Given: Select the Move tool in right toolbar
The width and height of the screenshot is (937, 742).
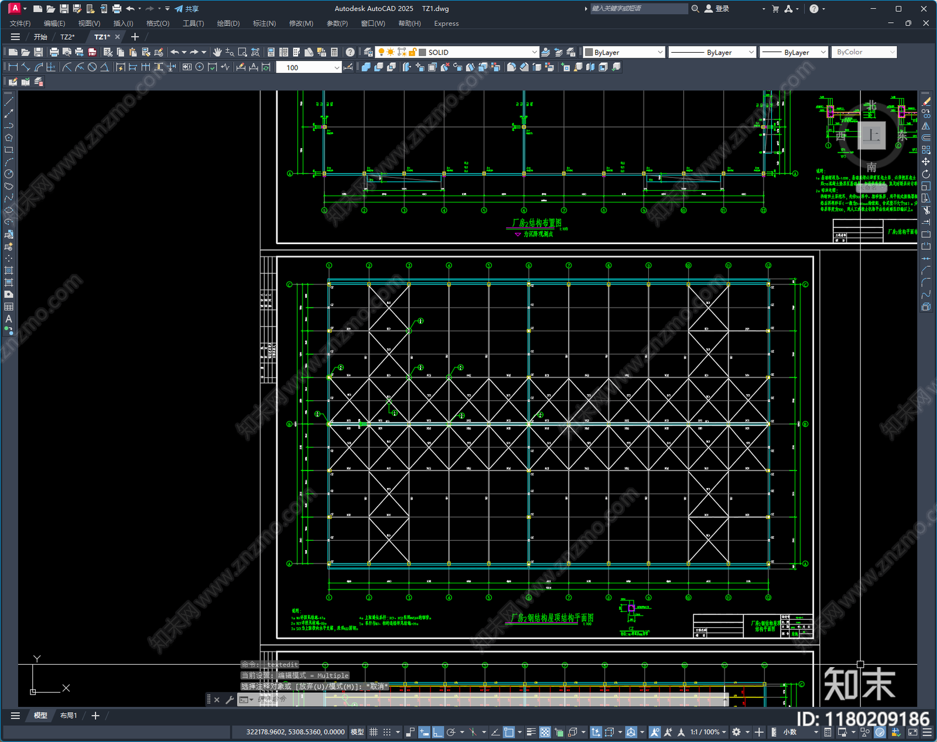Looking at the screenshot, I should [926, 162].
